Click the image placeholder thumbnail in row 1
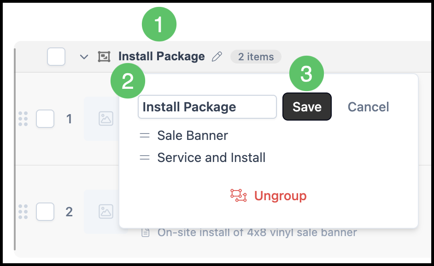Image resolution: width=434 pixels, height=266 pixels. tap(106, 119)
